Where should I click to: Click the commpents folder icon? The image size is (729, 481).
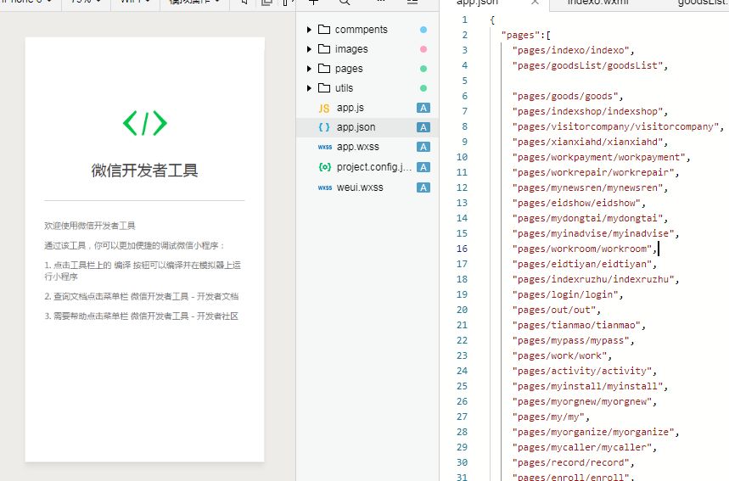pos(324,30)
